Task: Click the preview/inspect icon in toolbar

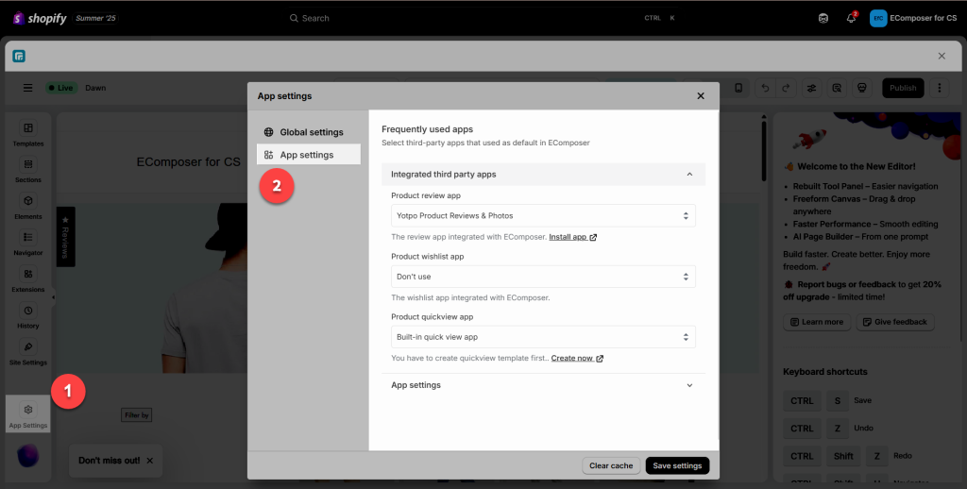Action: 837,88
